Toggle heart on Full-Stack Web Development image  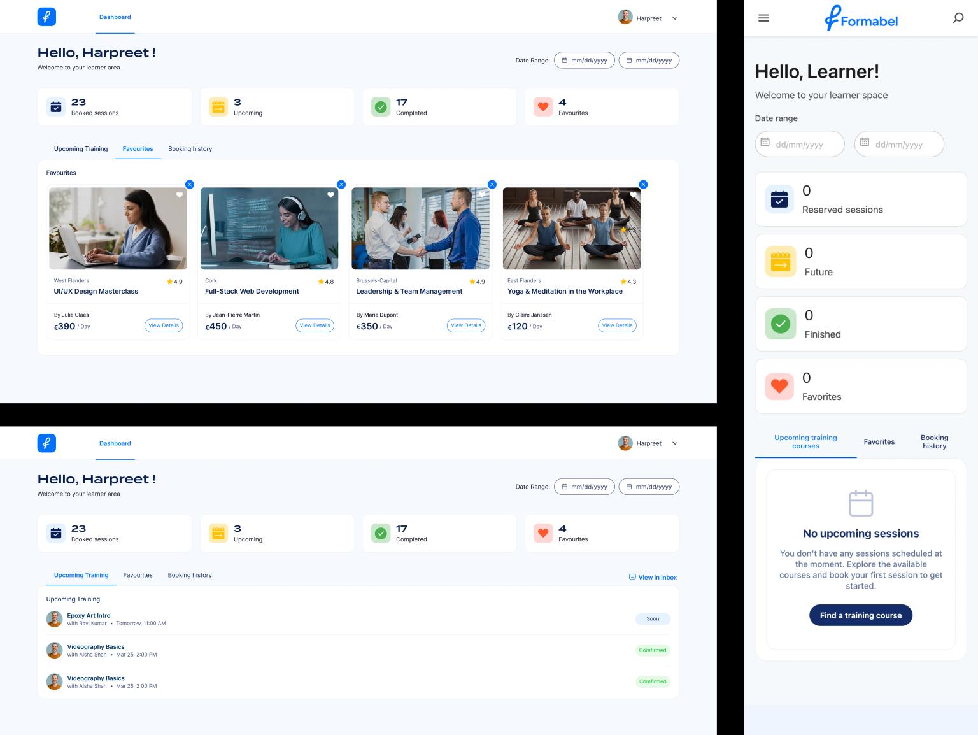[x=330, y=195]
